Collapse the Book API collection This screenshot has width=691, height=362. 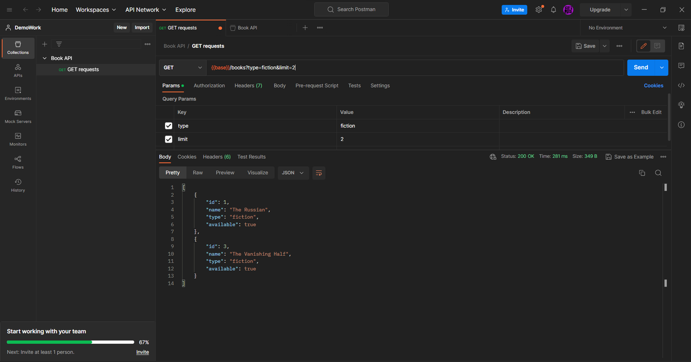[44, 58]
